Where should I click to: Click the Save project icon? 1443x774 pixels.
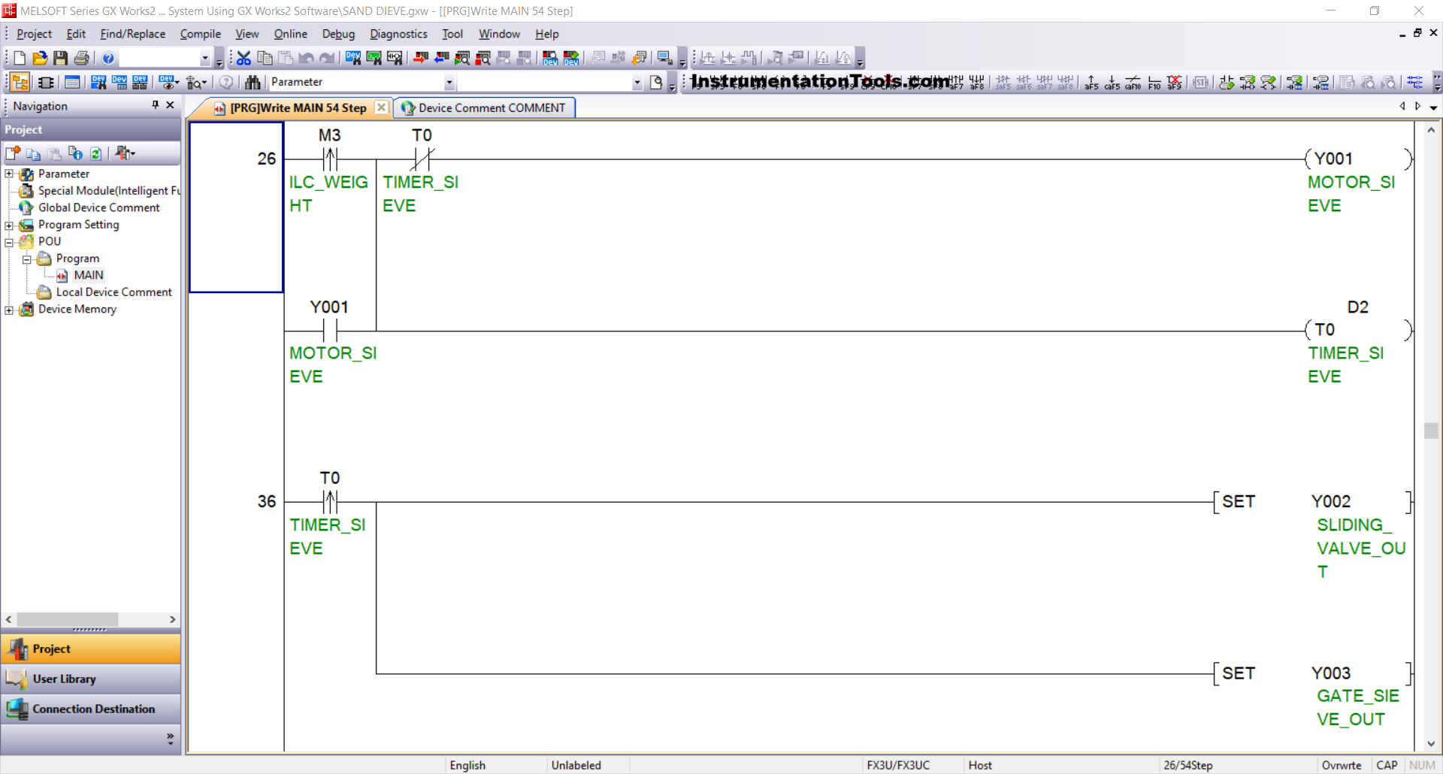point(61,58)
